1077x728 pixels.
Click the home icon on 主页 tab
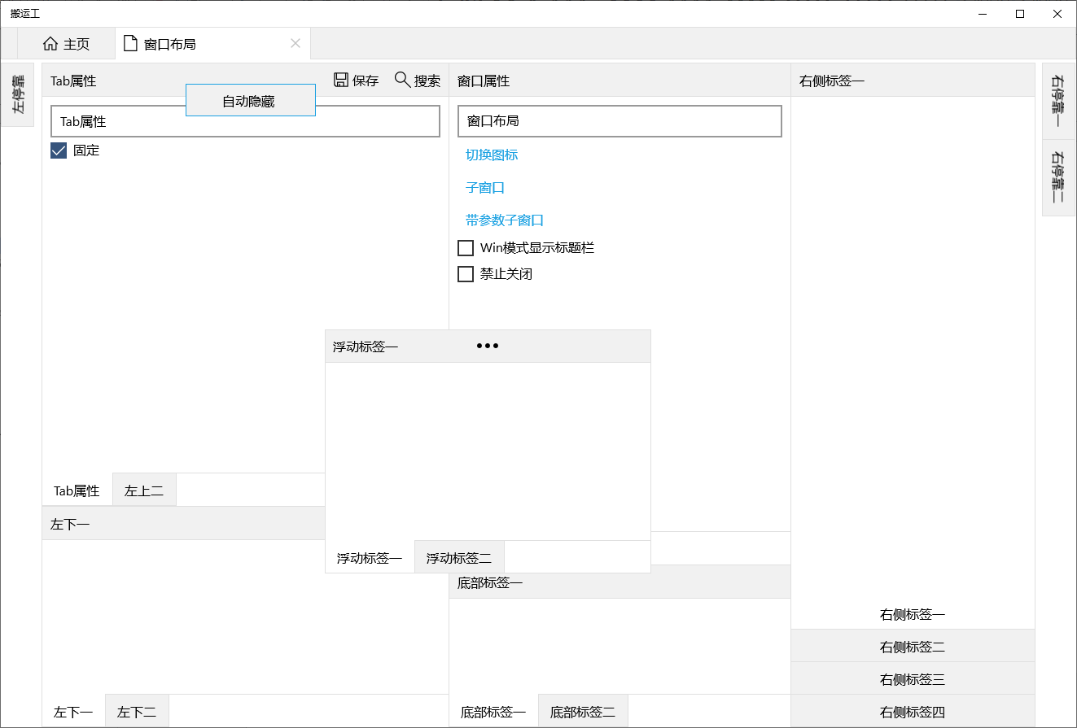tap(50, 44)
